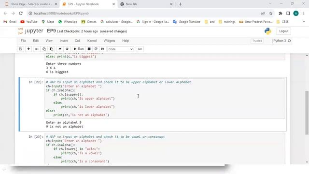This screenshot has width=309, height=174.
Task: Click the Trusted notebook button
Action: pyautogui.click(x=257, y=41)
